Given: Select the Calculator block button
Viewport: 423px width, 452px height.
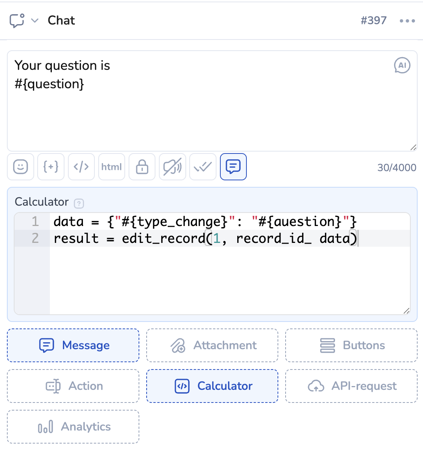Looking at the screenshot, I should pos(212,386).
